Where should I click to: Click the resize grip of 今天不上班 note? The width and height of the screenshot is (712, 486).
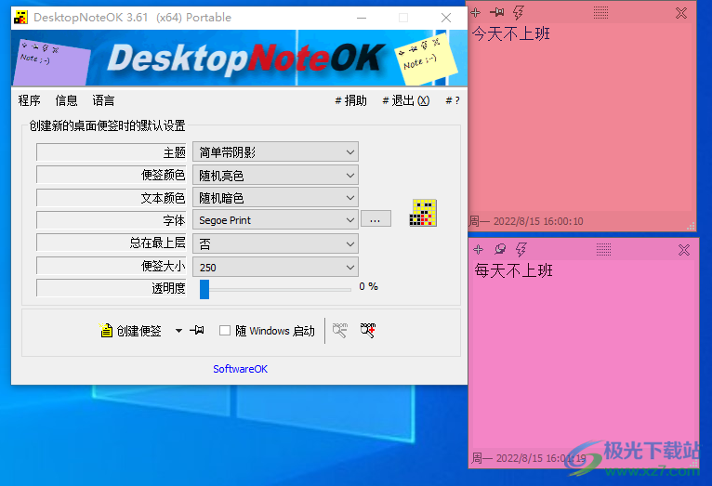tap(692, 227)
